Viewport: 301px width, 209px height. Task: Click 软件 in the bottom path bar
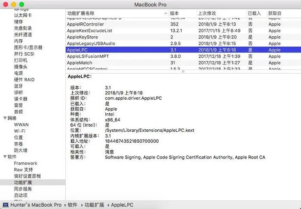point(73,205)
